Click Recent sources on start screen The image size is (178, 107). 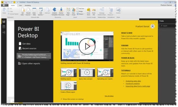click(x=27, y=48)
